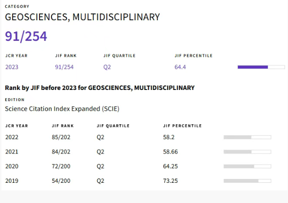The image size is (288, 203).
Task: Click the 54/200 rank for 2019
Action: pyautogui.click(x=61, y=181)
